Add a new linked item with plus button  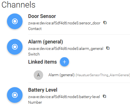pyautogui.click(x=64, y=62)
